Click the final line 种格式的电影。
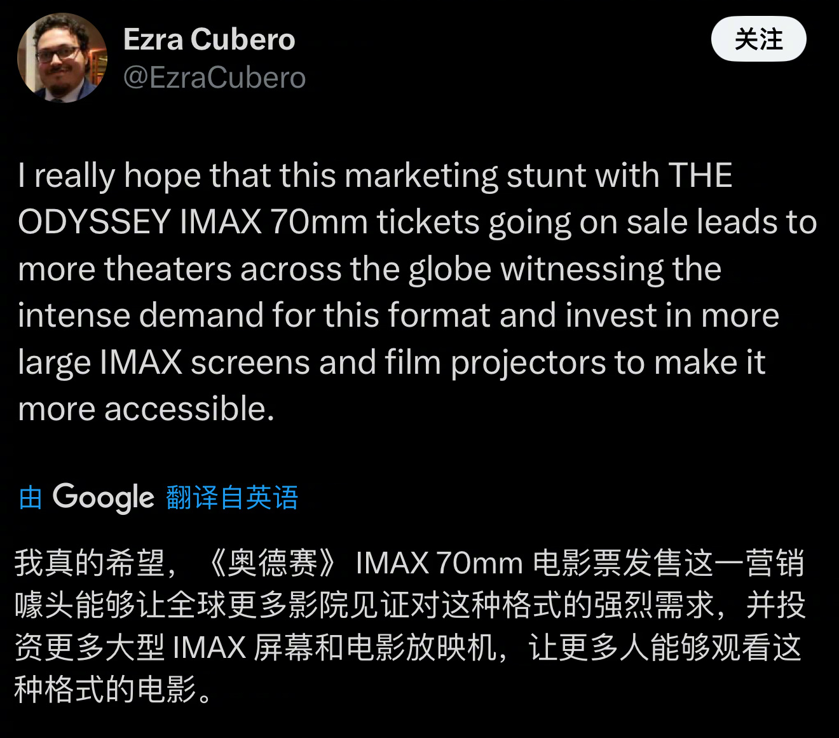839x738 pixels. pyautogui.click(x=114, y=689)
